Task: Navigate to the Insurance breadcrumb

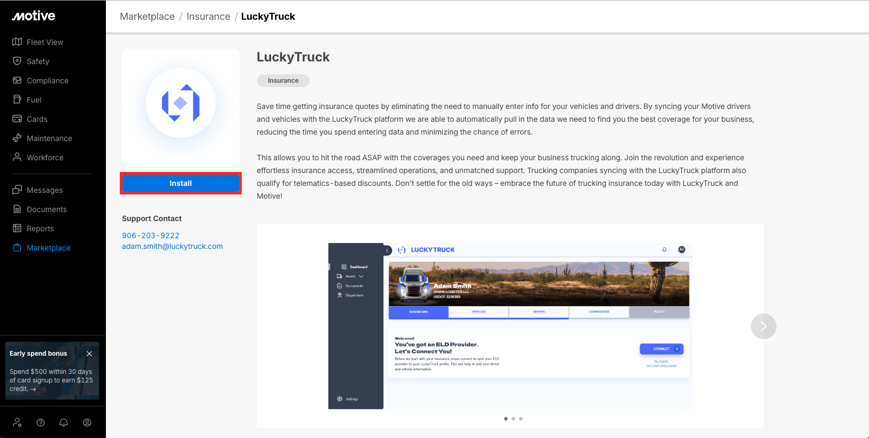Action: (x=208, y=17)
